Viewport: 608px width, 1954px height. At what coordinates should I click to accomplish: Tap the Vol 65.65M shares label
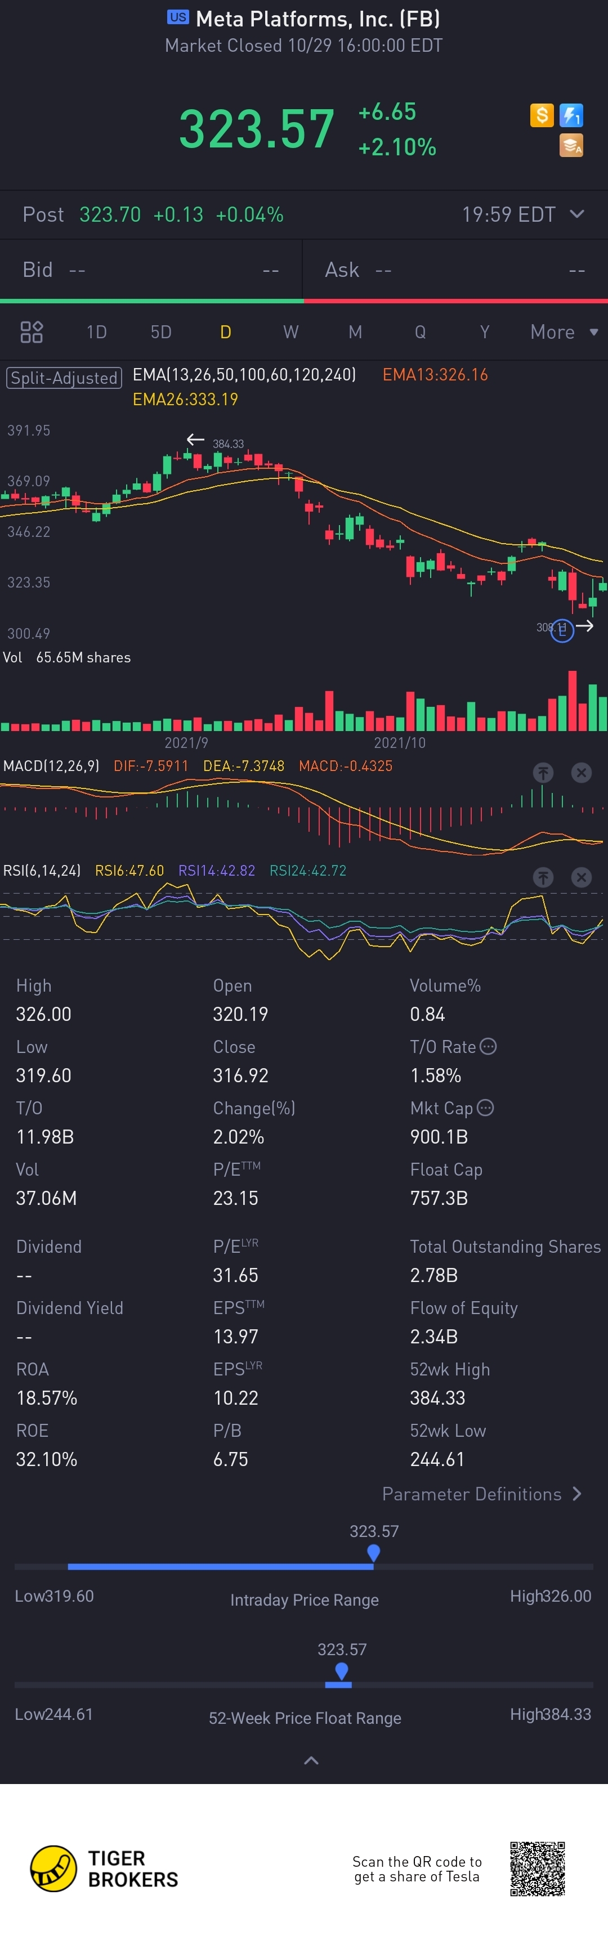click(x=67, y=657)
